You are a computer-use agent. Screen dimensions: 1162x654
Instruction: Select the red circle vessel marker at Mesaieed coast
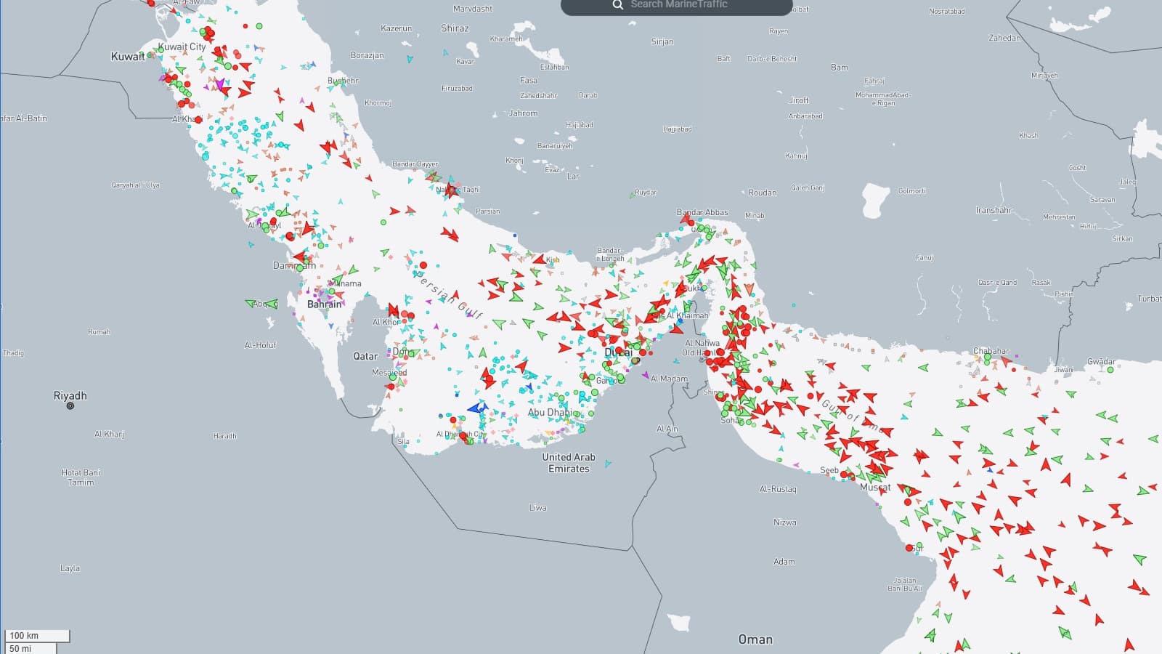391,387
